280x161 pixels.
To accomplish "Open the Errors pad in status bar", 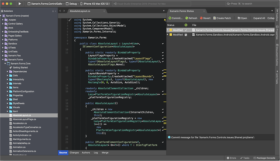I will pos(231,158).
